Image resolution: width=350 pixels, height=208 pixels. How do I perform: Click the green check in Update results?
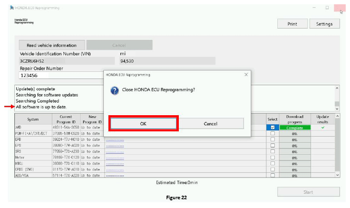323,127
